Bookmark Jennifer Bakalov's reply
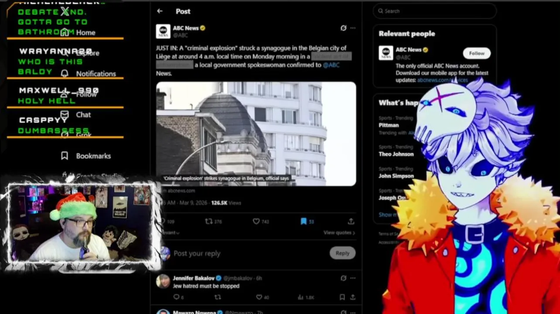560x314 pixels. tap(342, 297)
